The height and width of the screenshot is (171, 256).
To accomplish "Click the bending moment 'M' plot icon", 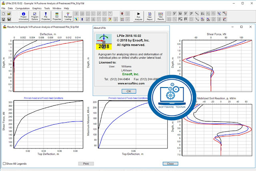I will pyautogui.click(x=180, y=14).
